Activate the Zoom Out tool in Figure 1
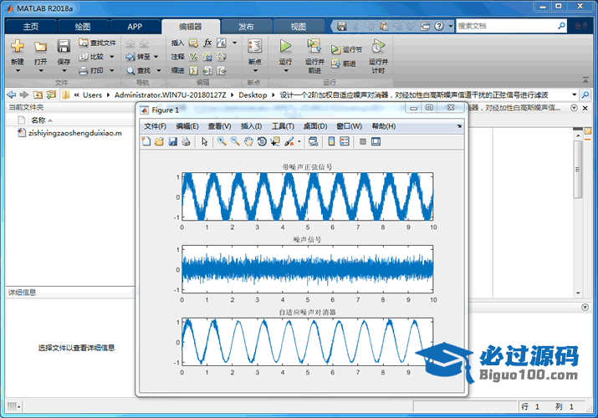598x418 pixels. (x=235, y=142)
